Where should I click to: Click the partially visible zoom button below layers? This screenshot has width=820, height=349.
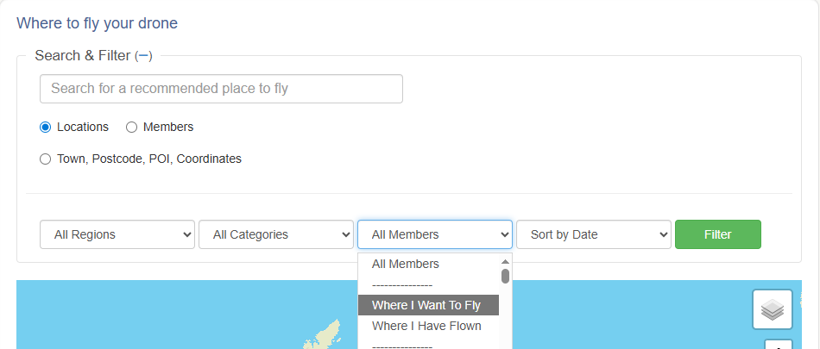tap(779, 346)
